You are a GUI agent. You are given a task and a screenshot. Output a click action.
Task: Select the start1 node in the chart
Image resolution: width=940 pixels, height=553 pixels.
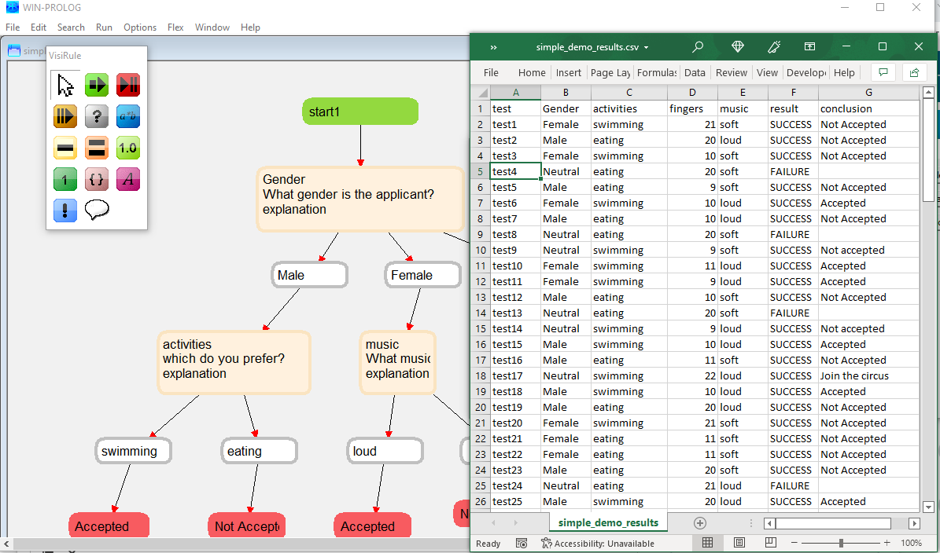[x=360, y=112]
